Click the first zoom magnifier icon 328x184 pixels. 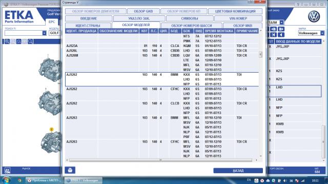(7, 41)
